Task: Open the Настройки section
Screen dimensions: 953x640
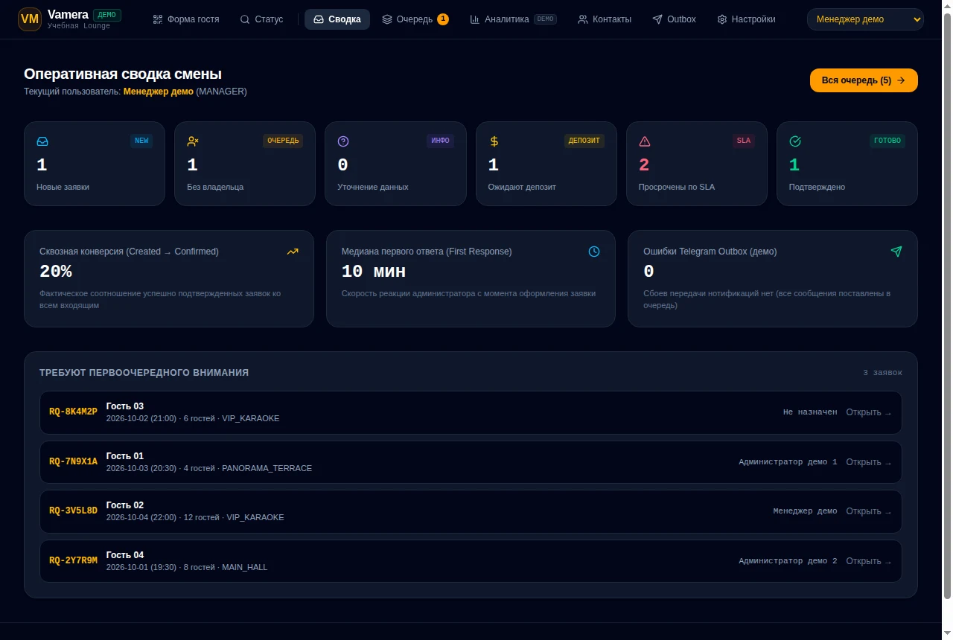Action: 746,19
